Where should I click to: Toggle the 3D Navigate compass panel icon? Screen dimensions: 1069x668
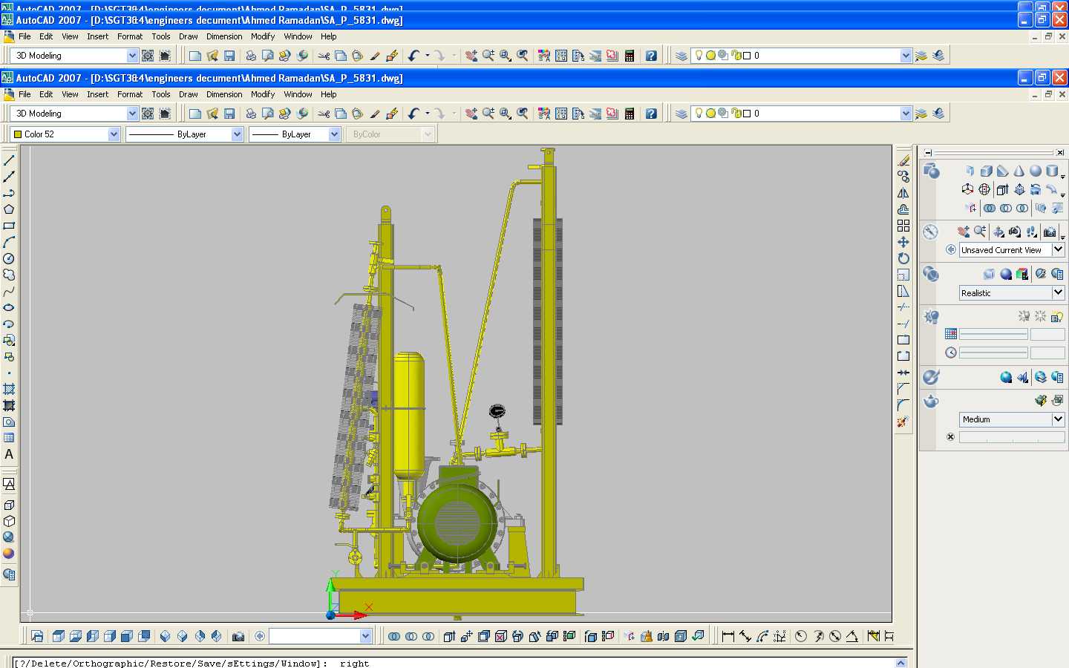(931, 232)
